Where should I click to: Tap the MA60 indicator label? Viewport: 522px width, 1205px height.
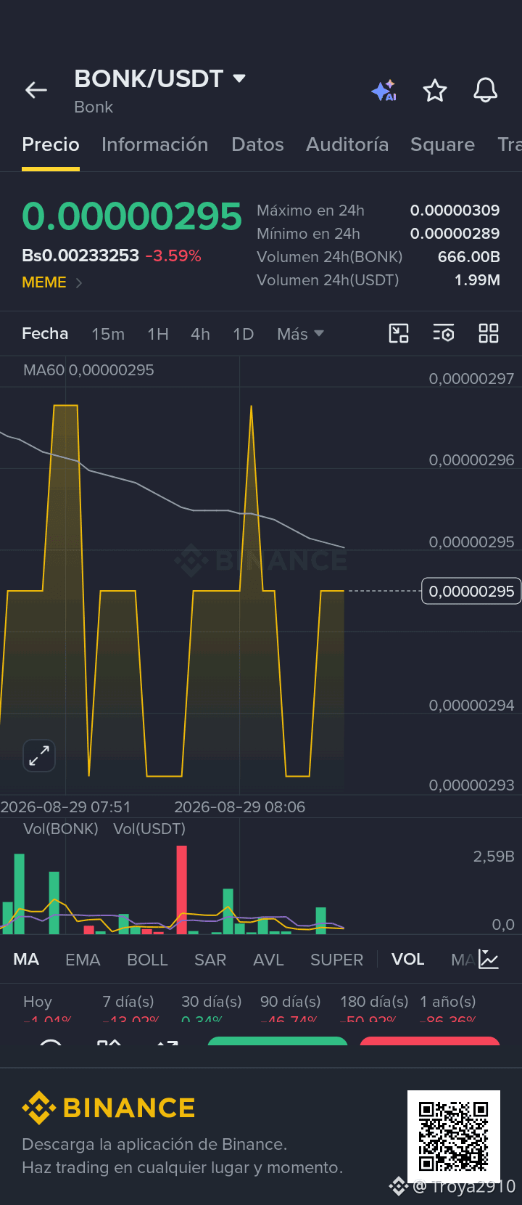click(x=88, y=370)
